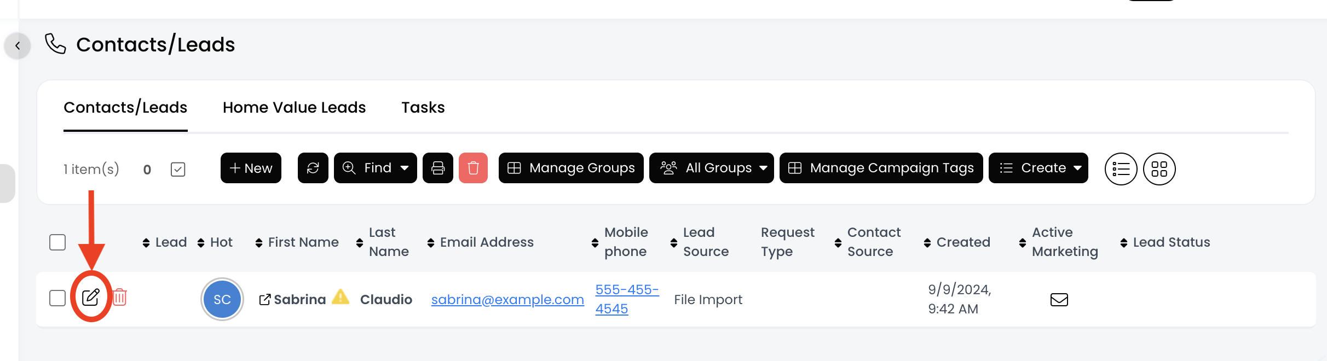
Task: Switch to list view layout icon
Action: click(x=1121, y=169)
